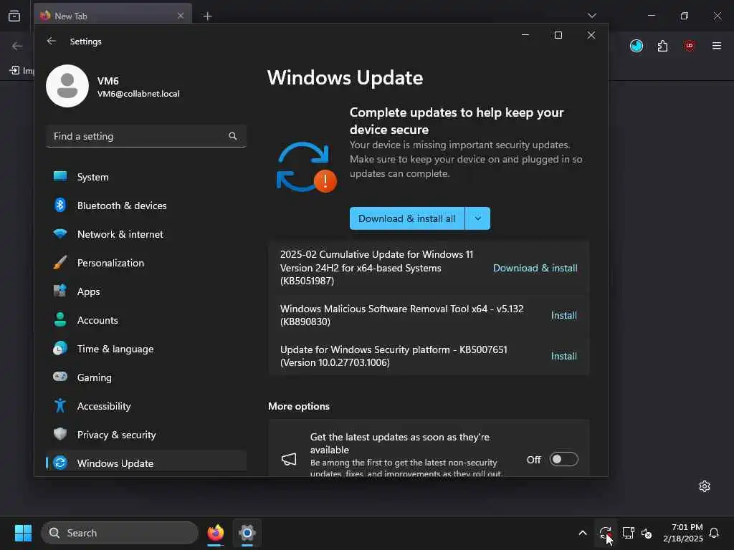Select the Network & internet Wi-Fi icon
Viewport: 734px width, 550px height.
point(60,233)
